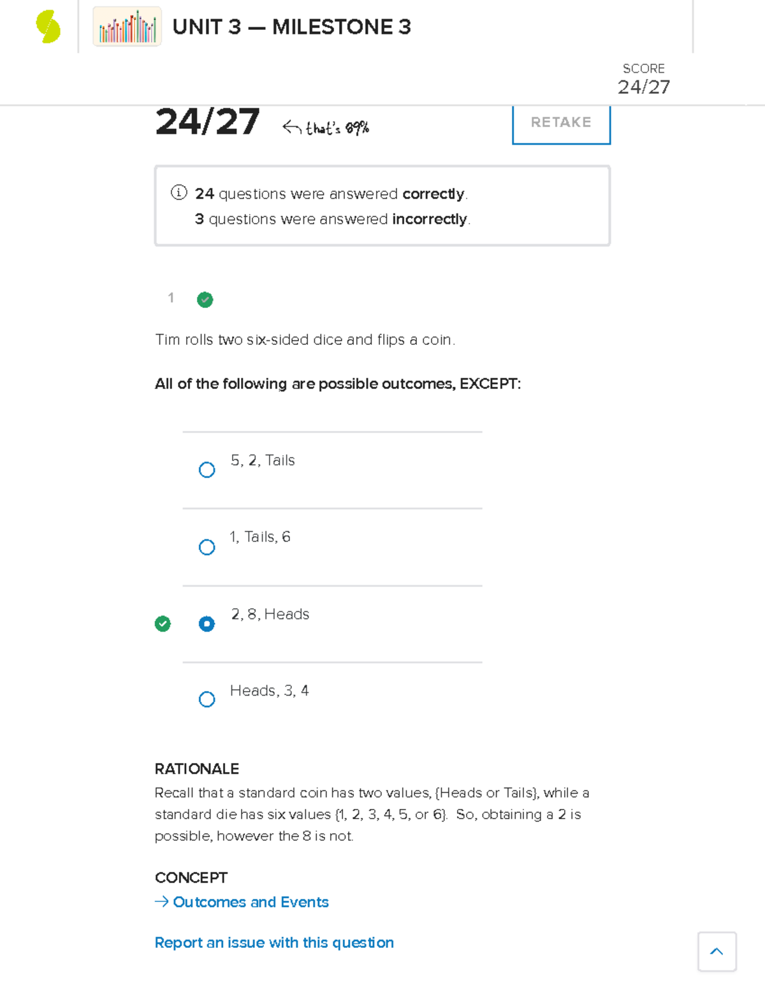Click the "UNIT 3 — MILESTONE 3" header title
Screen dimensions: 765x990
[291, 27]
